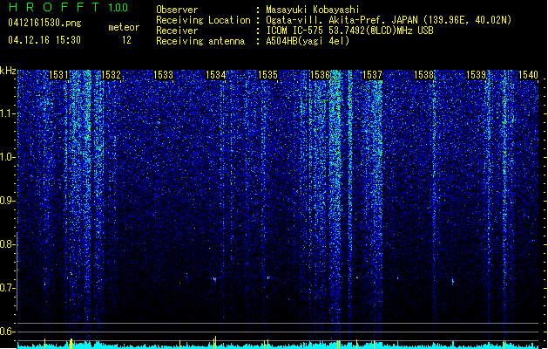Click the 1535 time marker
This screenshot has width=548, height=349.
point(267,75)
